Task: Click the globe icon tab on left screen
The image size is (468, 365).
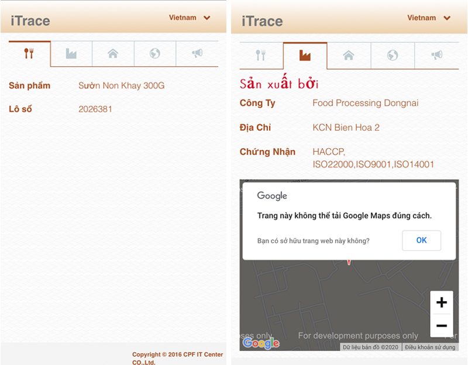Action: click(155, 54)
